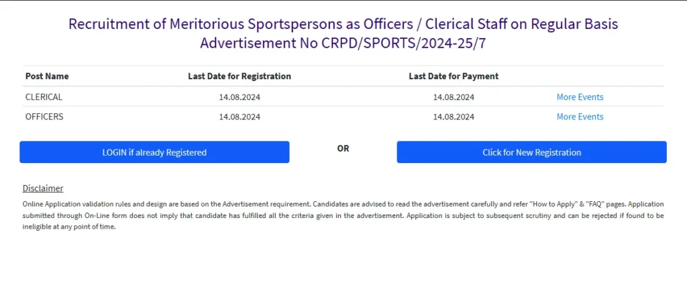The image size is (687, 281).
Task: Click the OFFICERS payment last date
Action: (454, 117)
